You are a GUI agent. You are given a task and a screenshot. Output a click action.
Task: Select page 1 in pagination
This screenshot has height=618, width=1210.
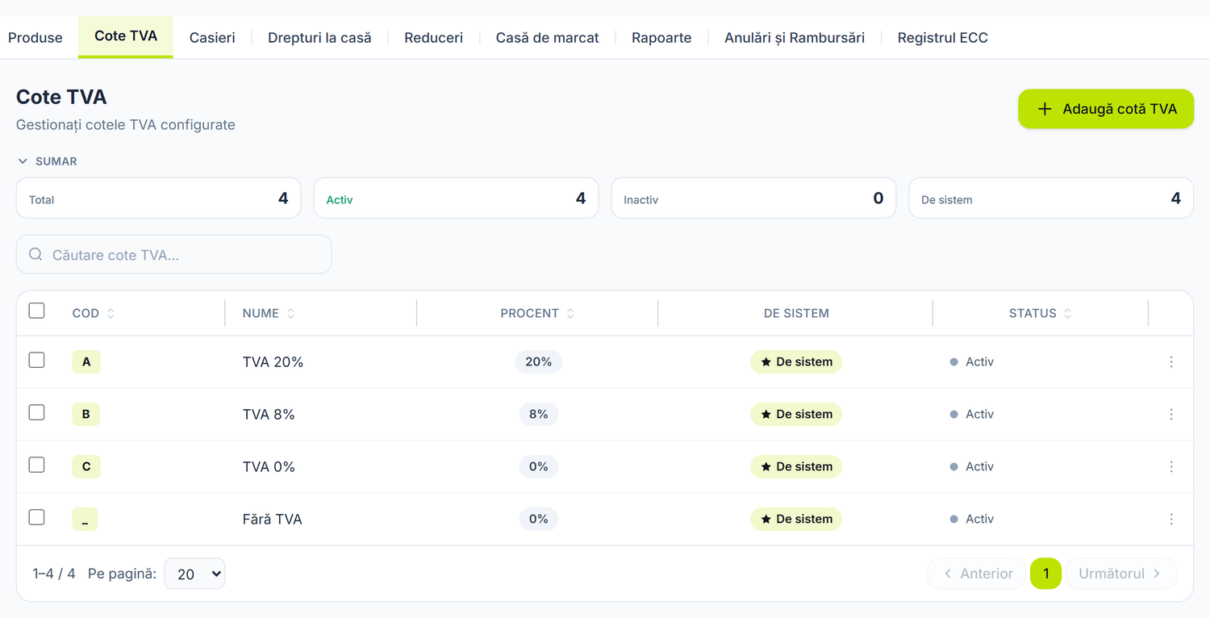pyautogui.click(x=1046, y=574)
